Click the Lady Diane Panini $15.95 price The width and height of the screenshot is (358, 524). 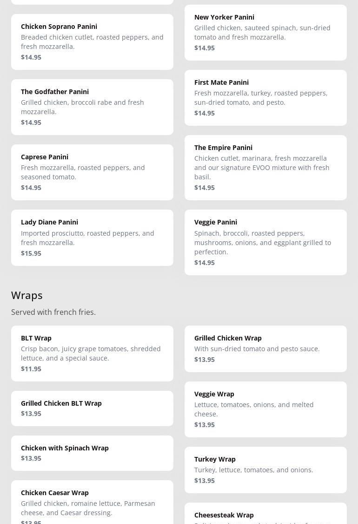tap(31, 253)
